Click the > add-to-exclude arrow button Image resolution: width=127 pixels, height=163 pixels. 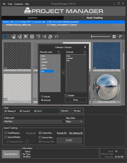[x=63, y=72]
